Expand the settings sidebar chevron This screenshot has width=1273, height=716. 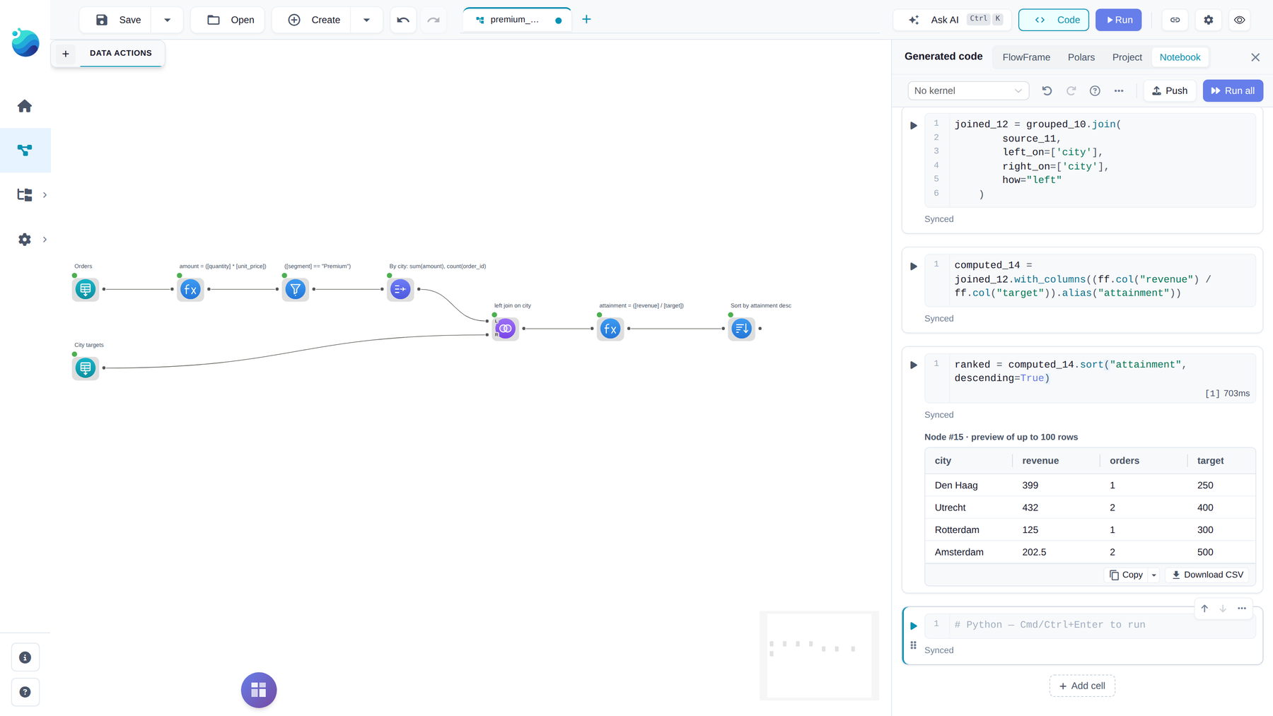(45, 240)
